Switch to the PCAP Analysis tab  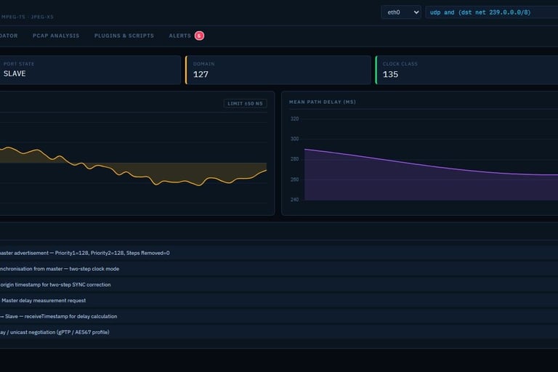(x=56, y=36)
